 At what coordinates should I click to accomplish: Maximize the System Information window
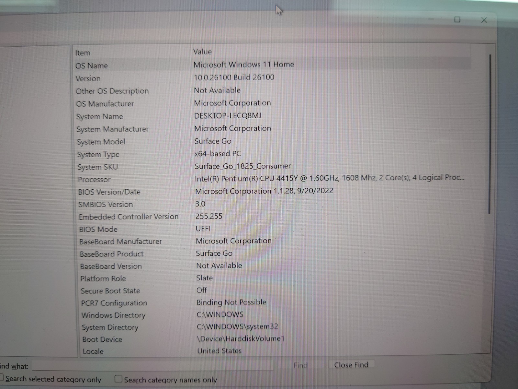click(x=457, y=19)
